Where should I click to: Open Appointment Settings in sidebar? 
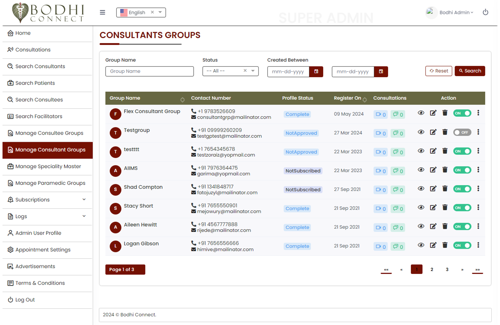[47, 250]
